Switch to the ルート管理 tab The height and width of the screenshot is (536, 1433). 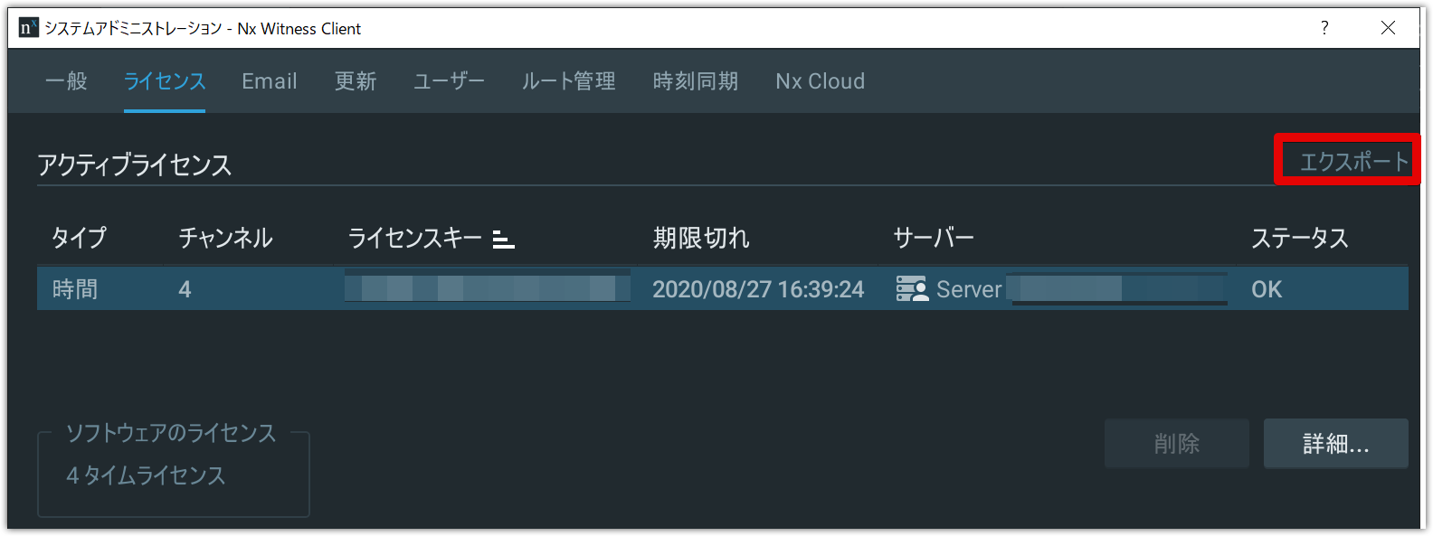coord(568,81)
